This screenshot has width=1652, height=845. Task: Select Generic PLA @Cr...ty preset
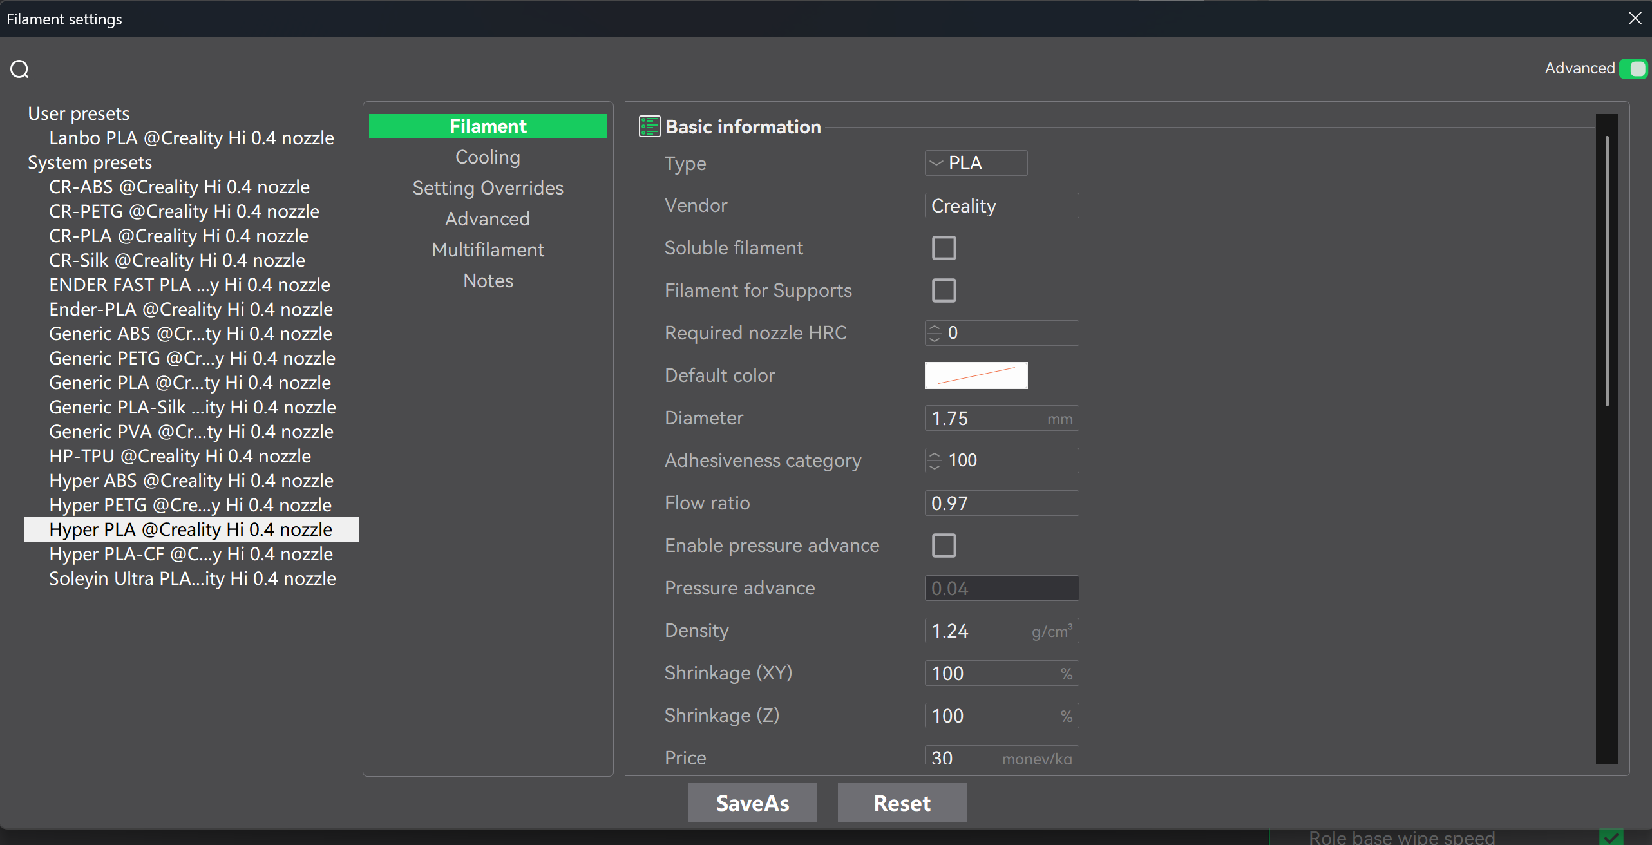coord(191,383)
